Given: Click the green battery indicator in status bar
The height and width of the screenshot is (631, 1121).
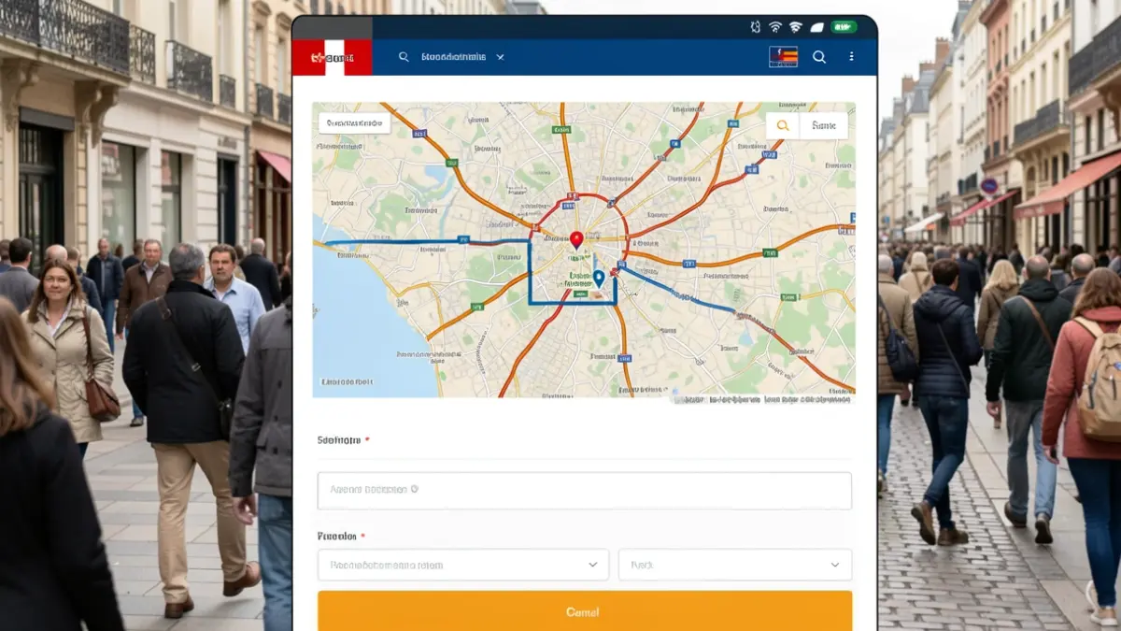Looking at the screenshot, I should [x=844, y=27].
